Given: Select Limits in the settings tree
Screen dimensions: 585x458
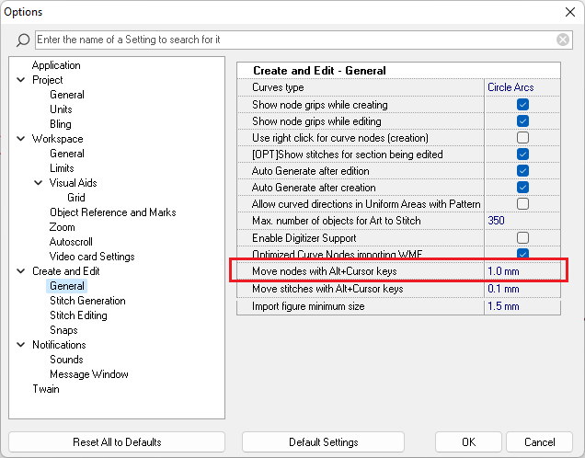Looking at the screenshot, I should [62, 168].
